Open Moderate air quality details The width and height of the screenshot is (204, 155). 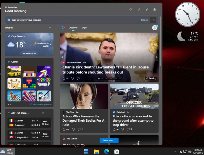click(43, 44)
